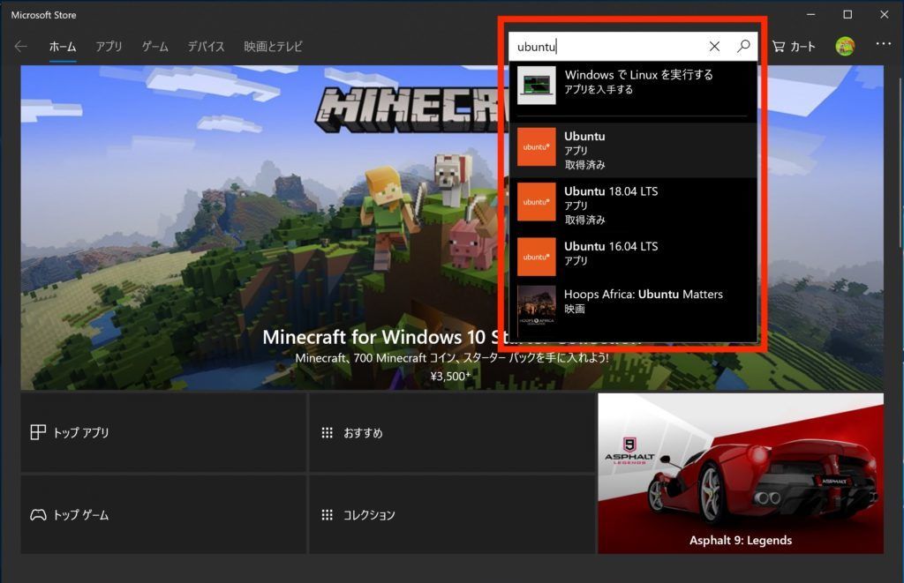Image resolution: width=904 pixels, height=583 pixels.
Task: Select the text "Hoops Africa: Ubuntu Matters"
Action: click(644, 294)
